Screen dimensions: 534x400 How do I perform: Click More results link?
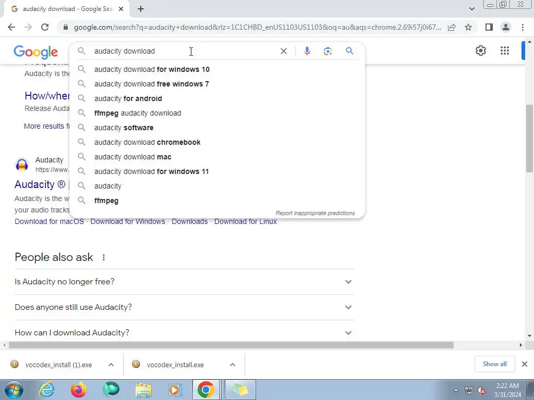(46, 126)
